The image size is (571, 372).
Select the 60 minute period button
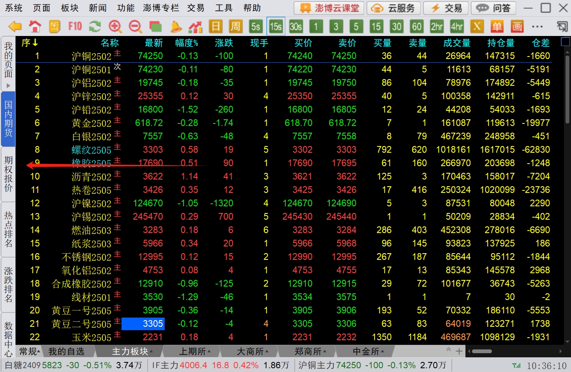click(416, 27)
